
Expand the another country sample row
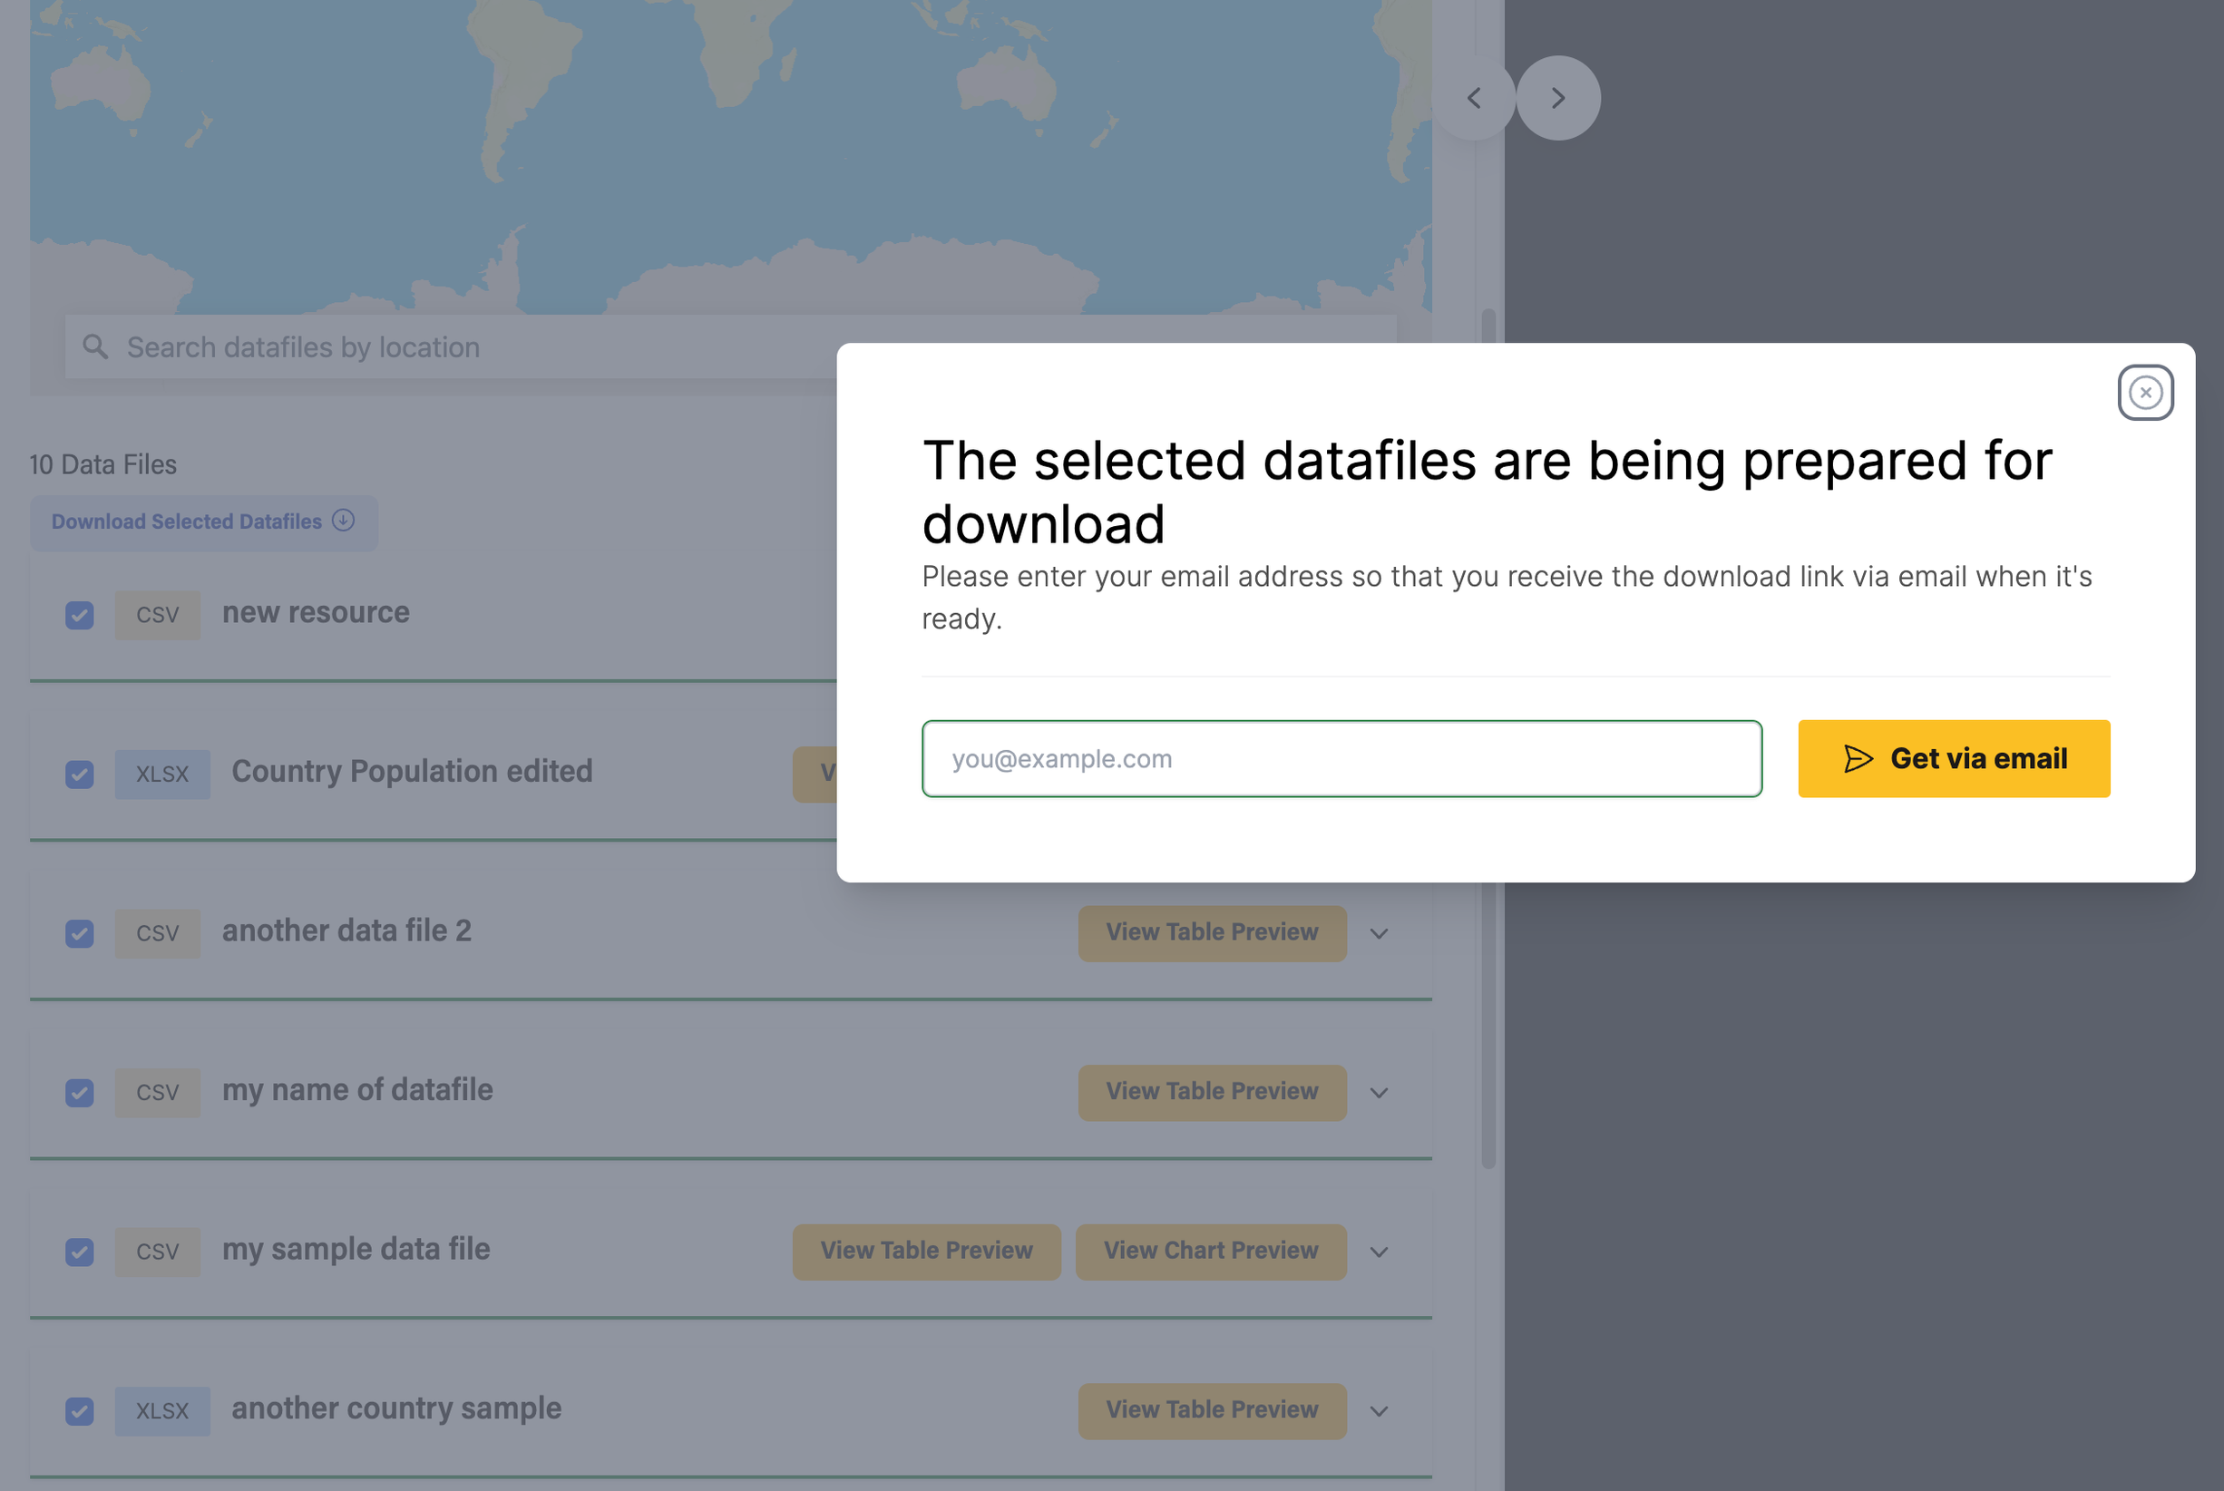click(1379, 1411)
